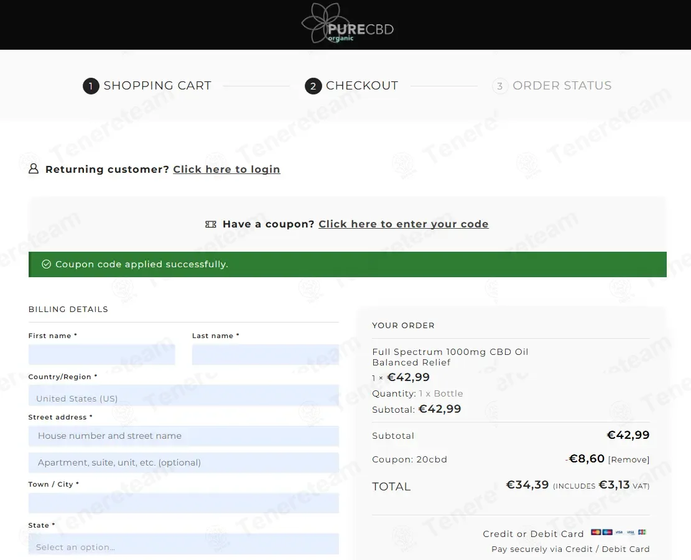Click the user icon beside Returning customer
The image size is (691, 560).
pyautogui.click(x=34, y=169)
